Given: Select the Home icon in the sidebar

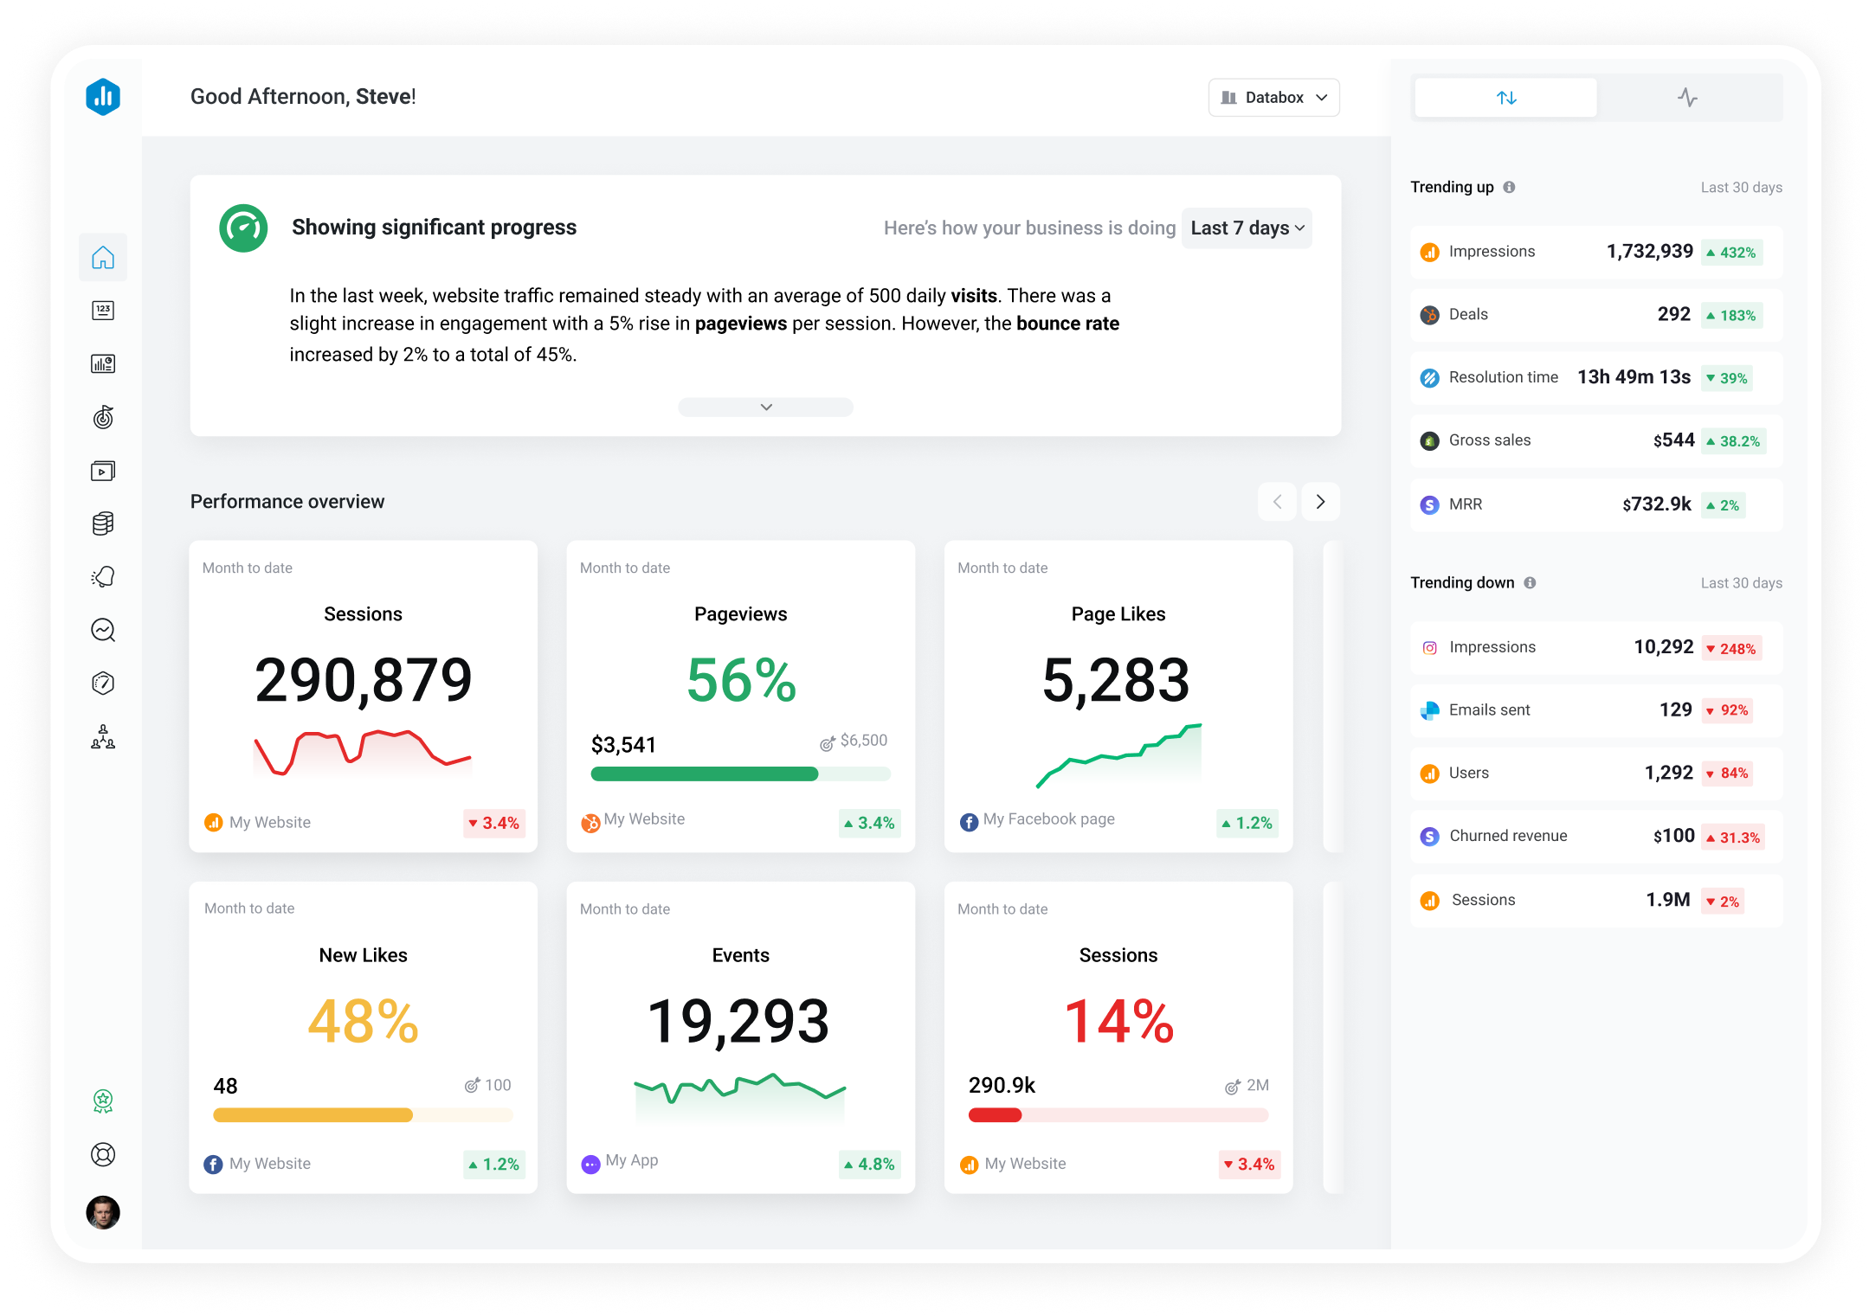Looking at the screenshot, I should [103, 257].
